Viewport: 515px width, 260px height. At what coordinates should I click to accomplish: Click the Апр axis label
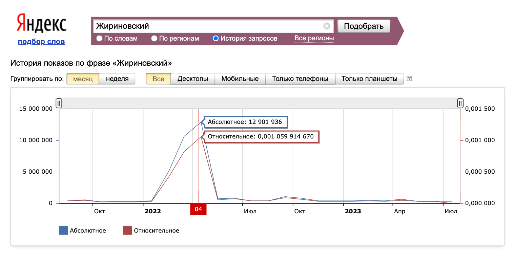click(x=399, y=211)
